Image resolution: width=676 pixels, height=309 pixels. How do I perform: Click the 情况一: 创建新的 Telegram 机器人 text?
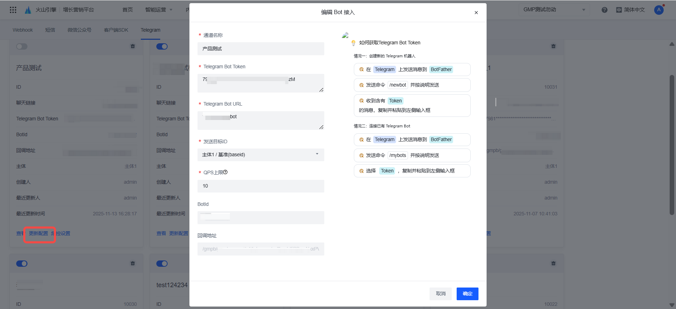point(384,56)
